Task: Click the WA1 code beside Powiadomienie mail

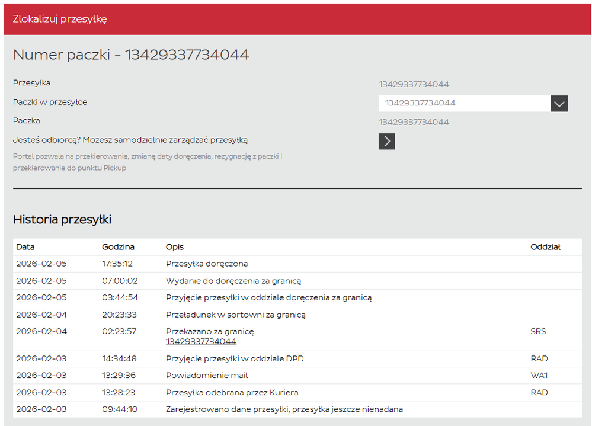Action: [x=537, y=375]
